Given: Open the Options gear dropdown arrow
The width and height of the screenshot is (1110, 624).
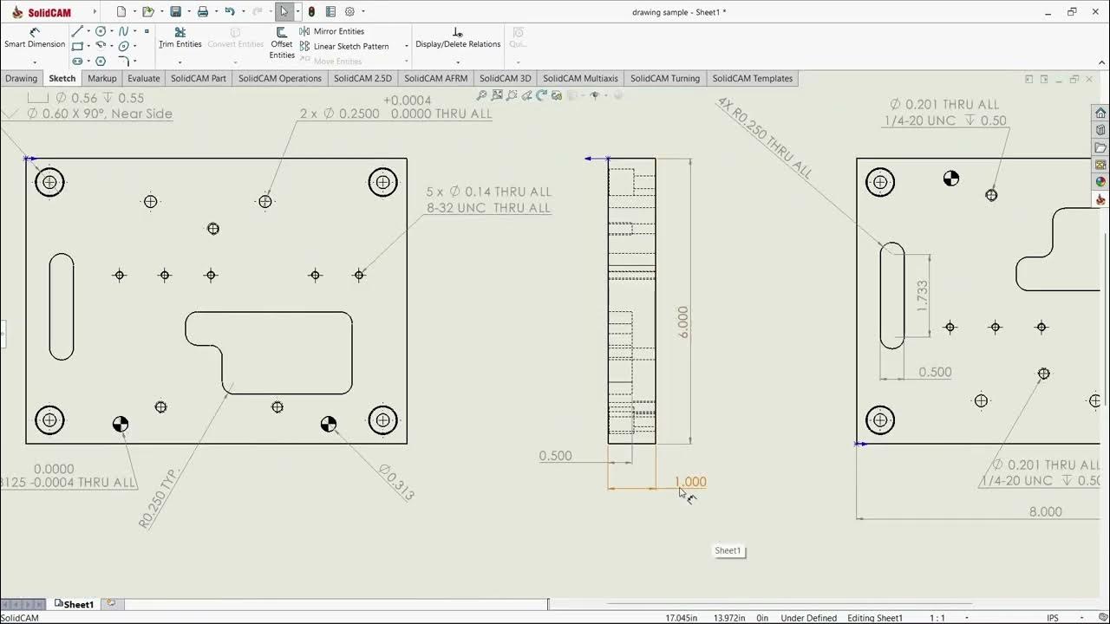Looking at the screenshot, I should click(x=362, y=12).
